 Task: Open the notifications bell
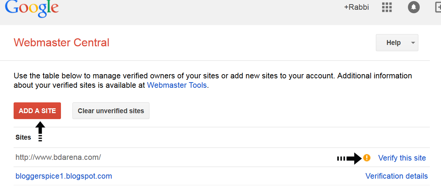(414, 7)
